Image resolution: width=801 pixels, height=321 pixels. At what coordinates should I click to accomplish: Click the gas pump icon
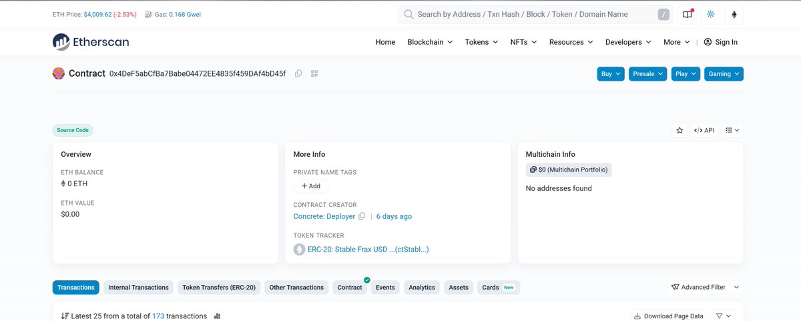pos(148,15)
